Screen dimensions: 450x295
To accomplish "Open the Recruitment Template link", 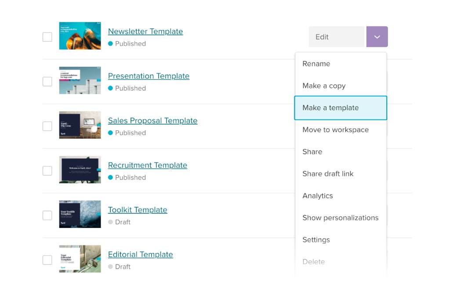I will [147, 165].
